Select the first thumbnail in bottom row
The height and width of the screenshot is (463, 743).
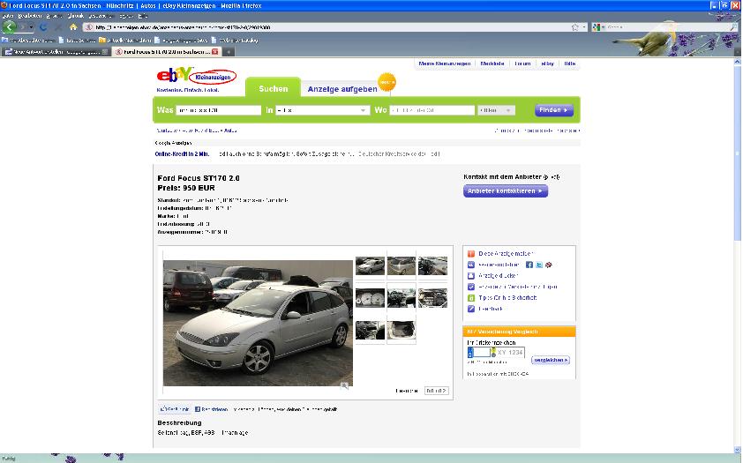(x=370, y=330)
